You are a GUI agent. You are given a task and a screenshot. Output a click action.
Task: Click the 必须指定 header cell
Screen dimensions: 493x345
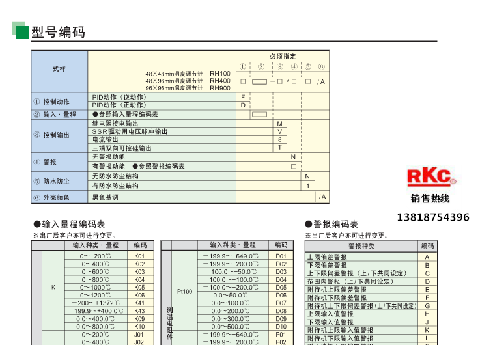pyautogui.click(x=283, y=57)
